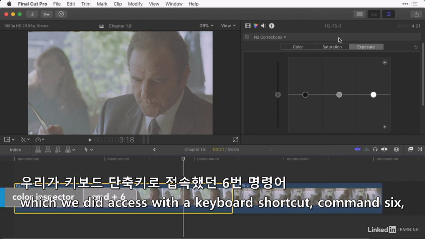Open the viewer zoom 29% dropdown

click(207, 26)
